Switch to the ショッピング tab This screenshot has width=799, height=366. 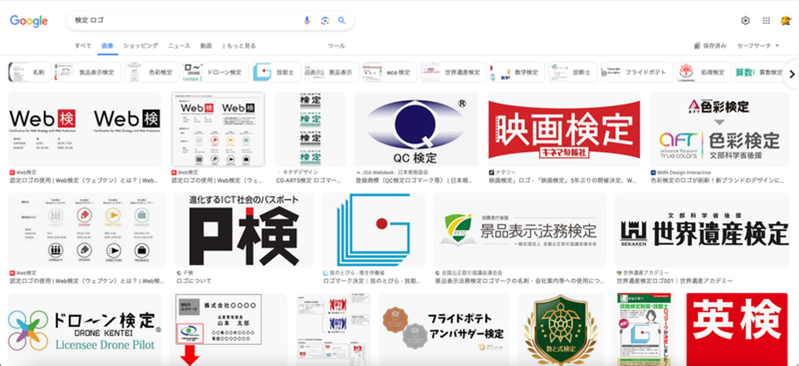click(140, 46)
